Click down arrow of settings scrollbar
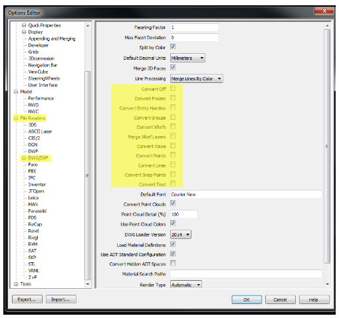The image size is (339, 318). pyautogui.click(x=327, y=284)
